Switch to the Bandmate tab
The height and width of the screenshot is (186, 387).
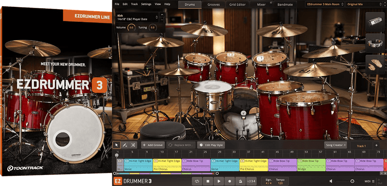pos(285,5)
